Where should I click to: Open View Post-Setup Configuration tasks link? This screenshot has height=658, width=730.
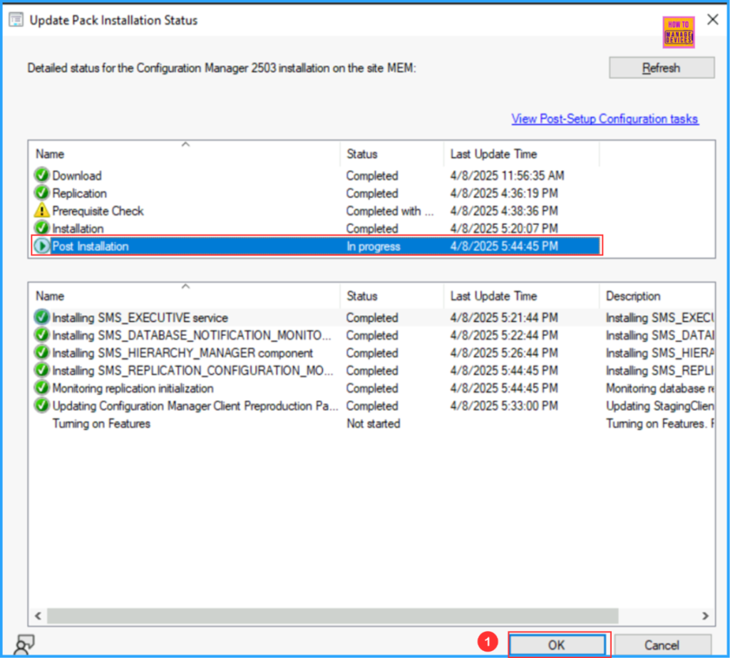(605, 119)
